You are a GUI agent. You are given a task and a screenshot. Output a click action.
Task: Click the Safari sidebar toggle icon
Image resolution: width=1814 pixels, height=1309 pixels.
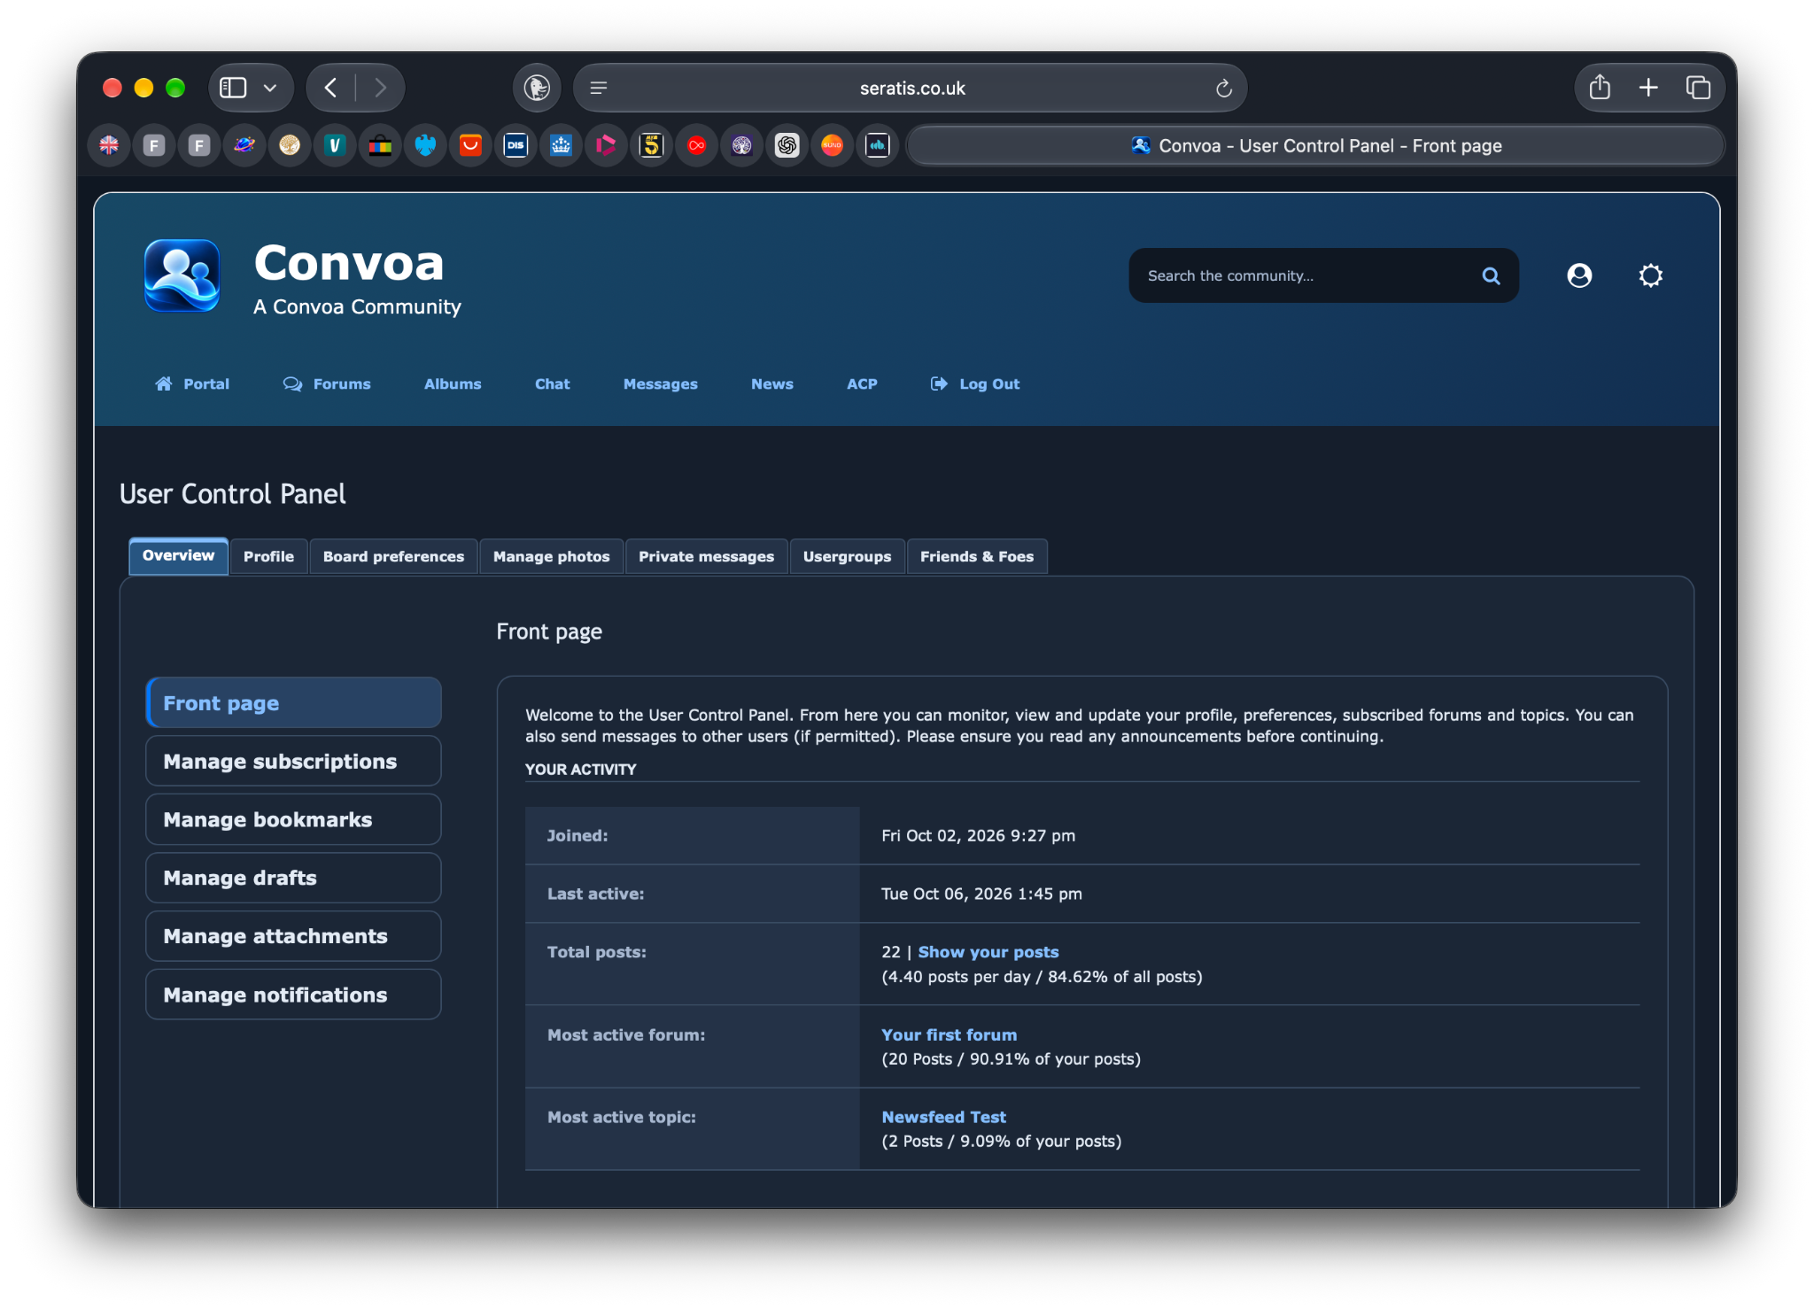pos(233,88)
